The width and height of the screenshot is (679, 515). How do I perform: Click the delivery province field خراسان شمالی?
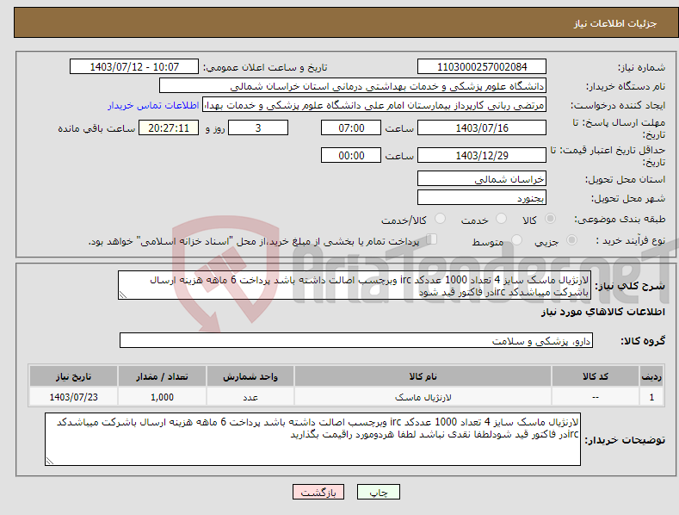pyautogui.click(x=482, y=178)
